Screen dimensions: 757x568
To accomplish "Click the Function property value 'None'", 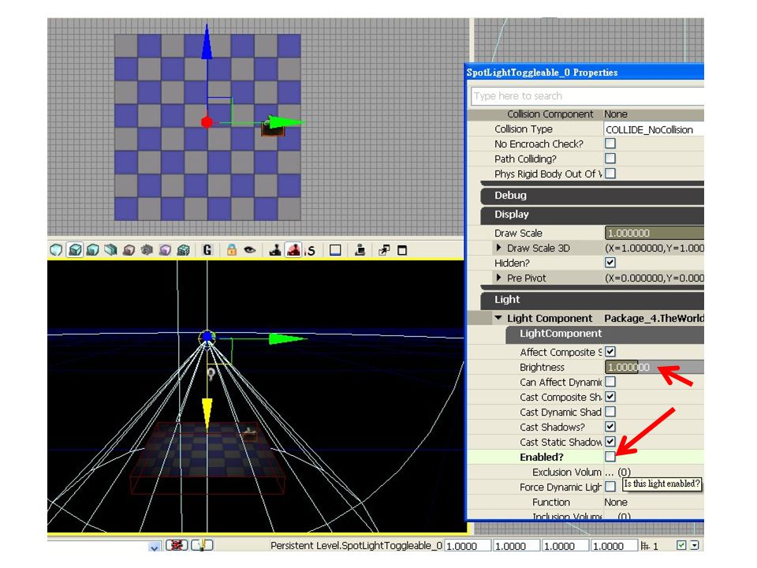I will point(616,503).
